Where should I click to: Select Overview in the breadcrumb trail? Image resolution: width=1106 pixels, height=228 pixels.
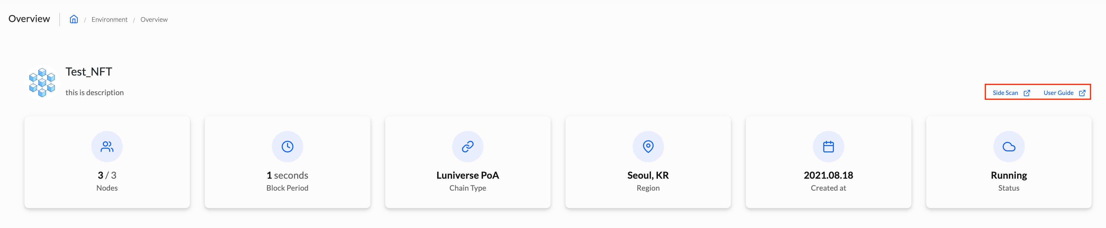154,20
